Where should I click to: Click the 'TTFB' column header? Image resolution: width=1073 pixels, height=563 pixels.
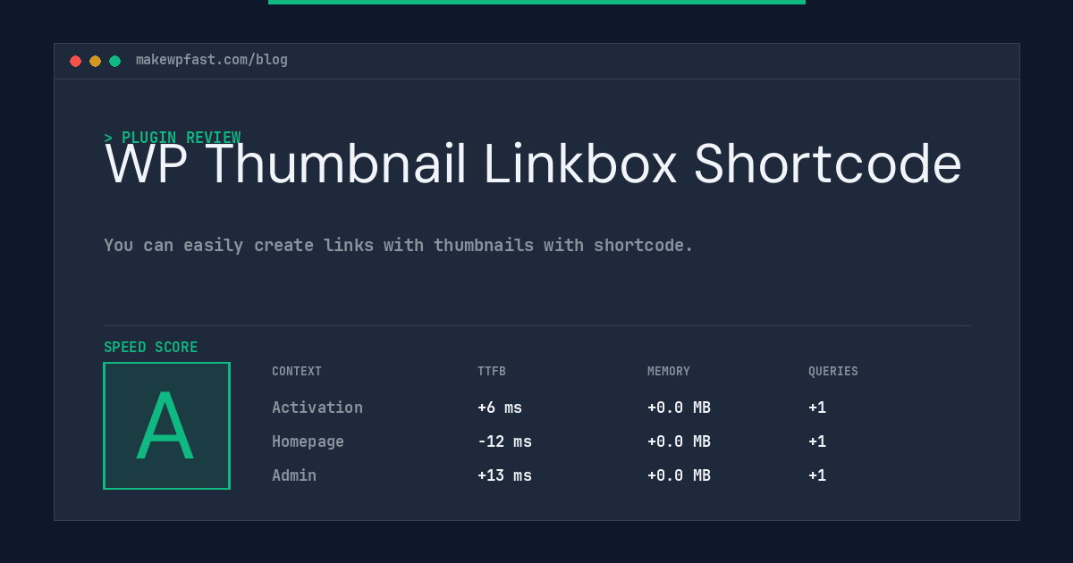pyautogui.click(x=492, y=372)
